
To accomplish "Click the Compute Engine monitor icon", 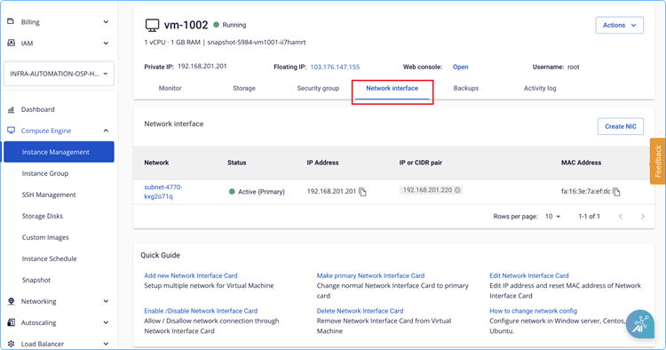I will [x=11, y=131].
